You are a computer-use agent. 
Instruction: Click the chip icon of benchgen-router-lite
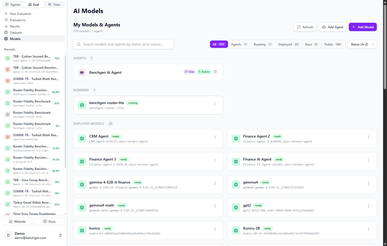pyautogui.click(x=82, y=105)
